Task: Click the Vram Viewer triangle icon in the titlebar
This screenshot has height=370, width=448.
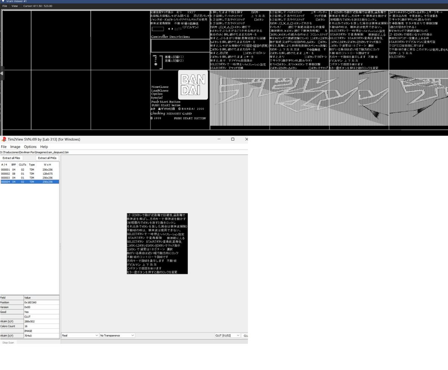Action: click(3, 1)
